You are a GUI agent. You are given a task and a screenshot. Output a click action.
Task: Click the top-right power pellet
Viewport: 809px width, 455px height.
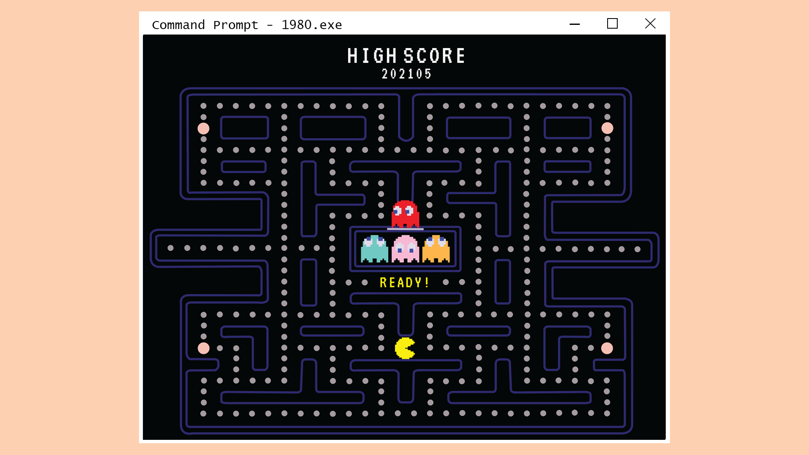[x=607, y=128]
